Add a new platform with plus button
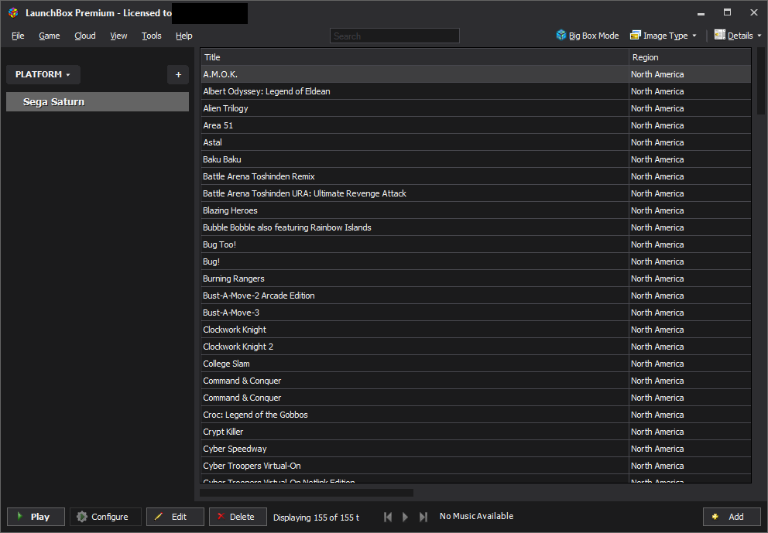The height and width of the screenshot is (533, 768). (x=178, y=74)
